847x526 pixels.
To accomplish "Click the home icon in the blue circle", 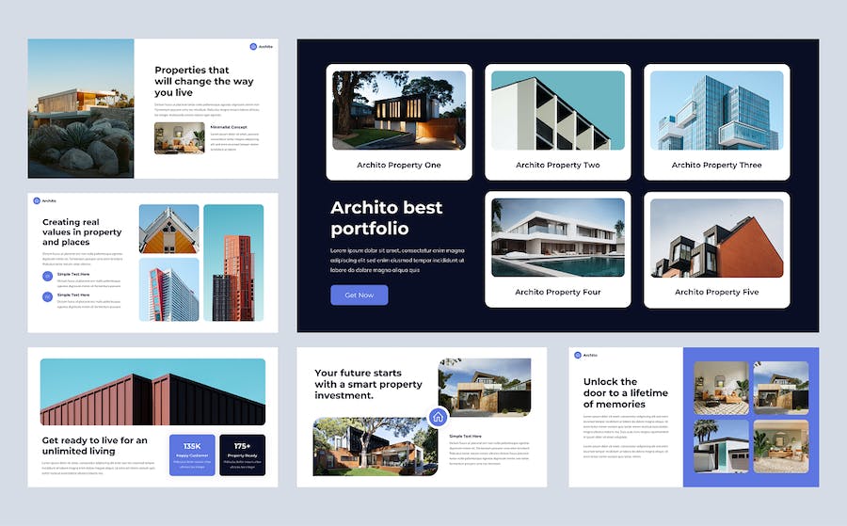I will point(438,417).
